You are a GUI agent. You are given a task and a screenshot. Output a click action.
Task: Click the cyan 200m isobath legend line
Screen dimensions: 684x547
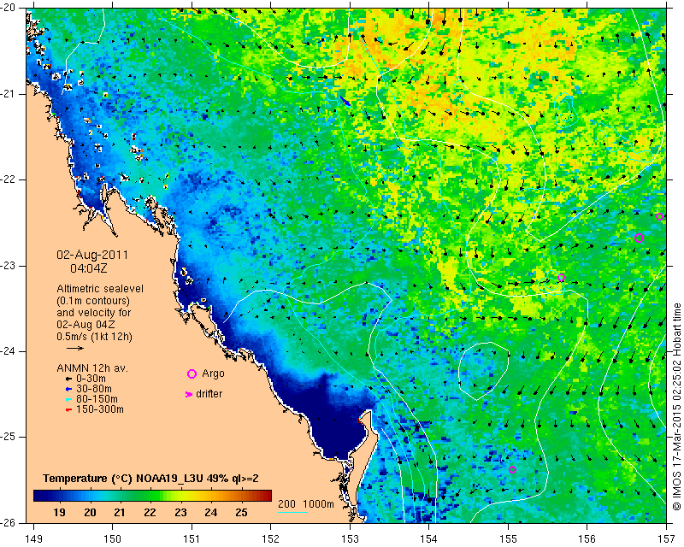pyautogui.click(x=292, y=512)
